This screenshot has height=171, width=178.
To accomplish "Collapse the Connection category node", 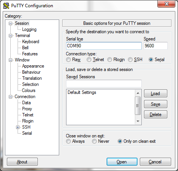I will pos(10,97).
